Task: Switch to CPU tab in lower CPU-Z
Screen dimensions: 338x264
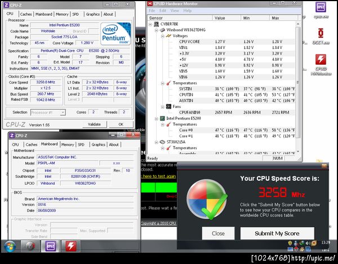Action: click(x=15, y=145)
